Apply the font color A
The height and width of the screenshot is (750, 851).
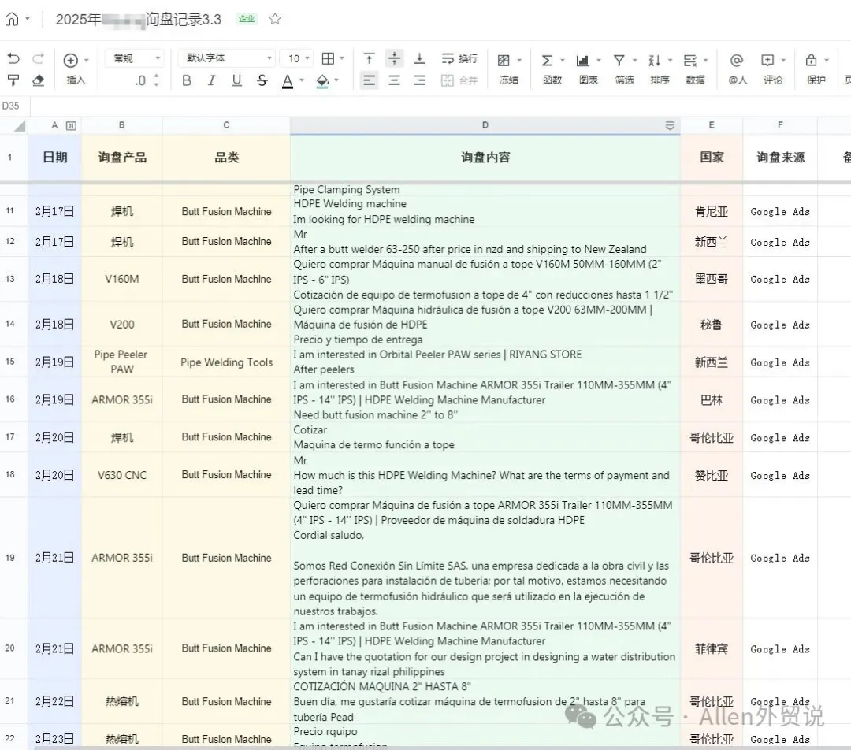click(x=288, y=81)
